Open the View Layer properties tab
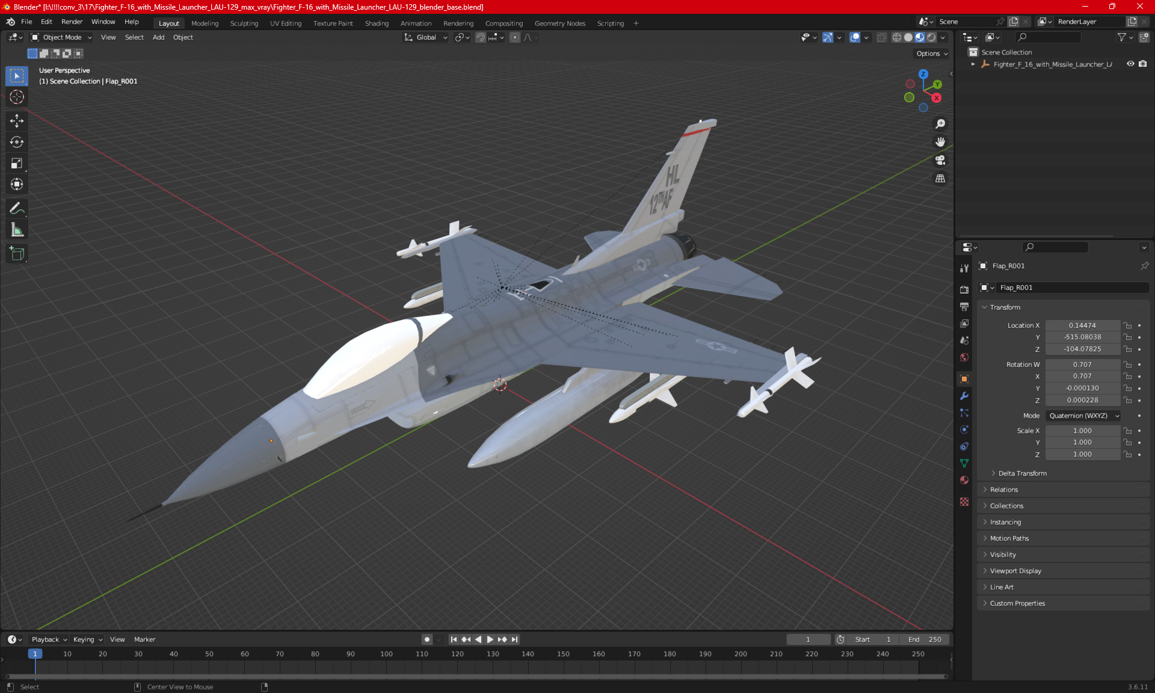 (964, 323)
